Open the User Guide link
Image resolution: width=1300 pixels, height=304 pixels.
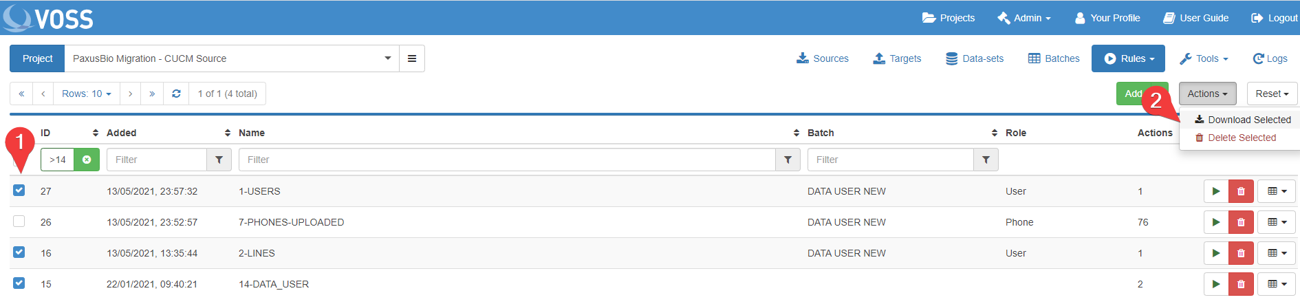coord(1195,18)
